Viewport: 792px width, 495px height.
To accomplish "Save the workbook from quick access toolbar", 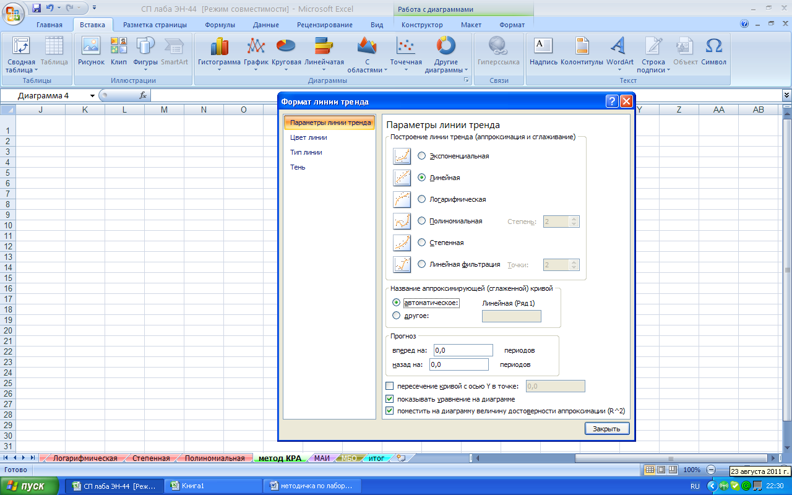I will (x=37, y=9).
